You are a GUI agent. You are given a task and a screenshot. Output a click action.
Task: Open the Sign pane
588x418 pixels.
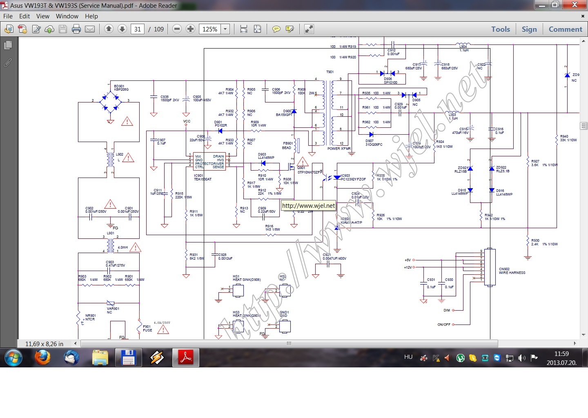click(529, 29)
